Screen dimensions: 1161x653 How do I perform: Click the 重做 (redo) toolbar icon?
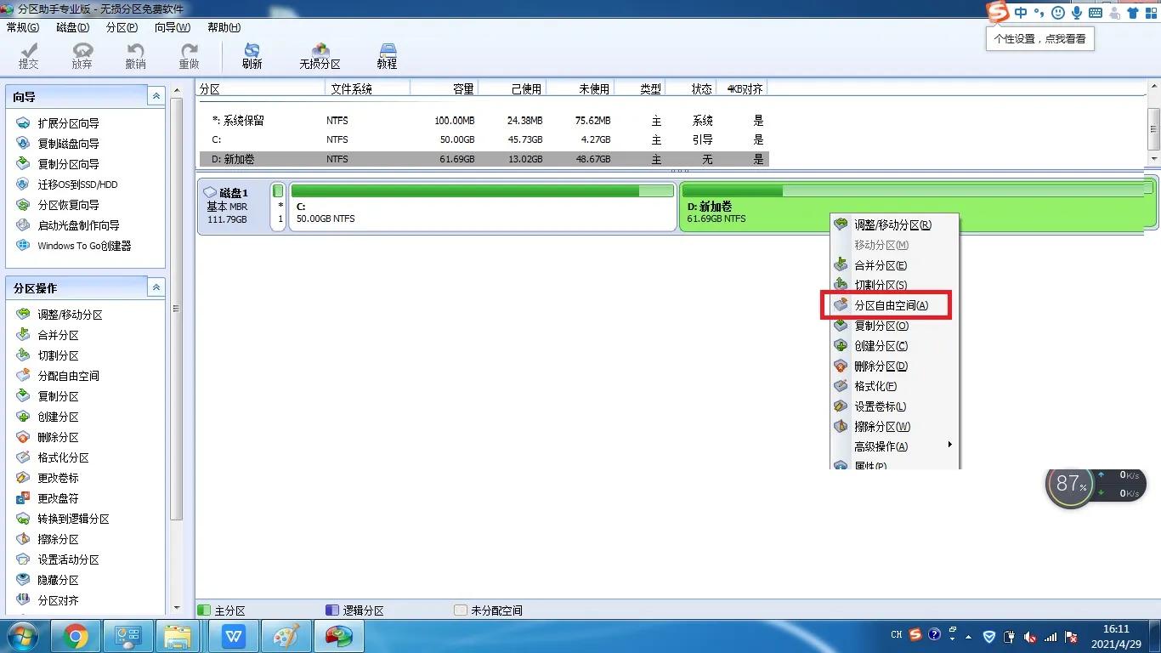point(189,56)
